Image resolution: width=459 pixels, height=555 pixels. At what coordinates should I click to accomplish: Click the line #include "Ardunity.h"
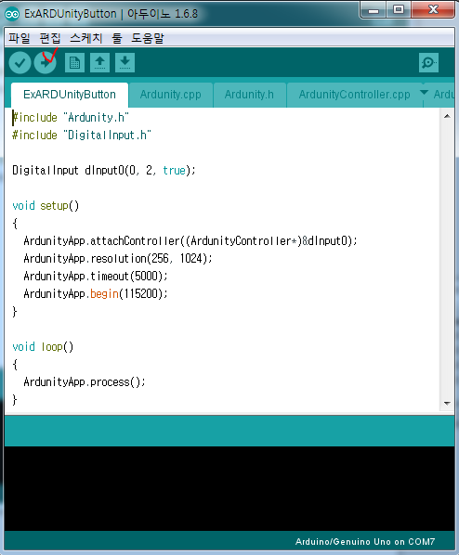click(71, 118)
